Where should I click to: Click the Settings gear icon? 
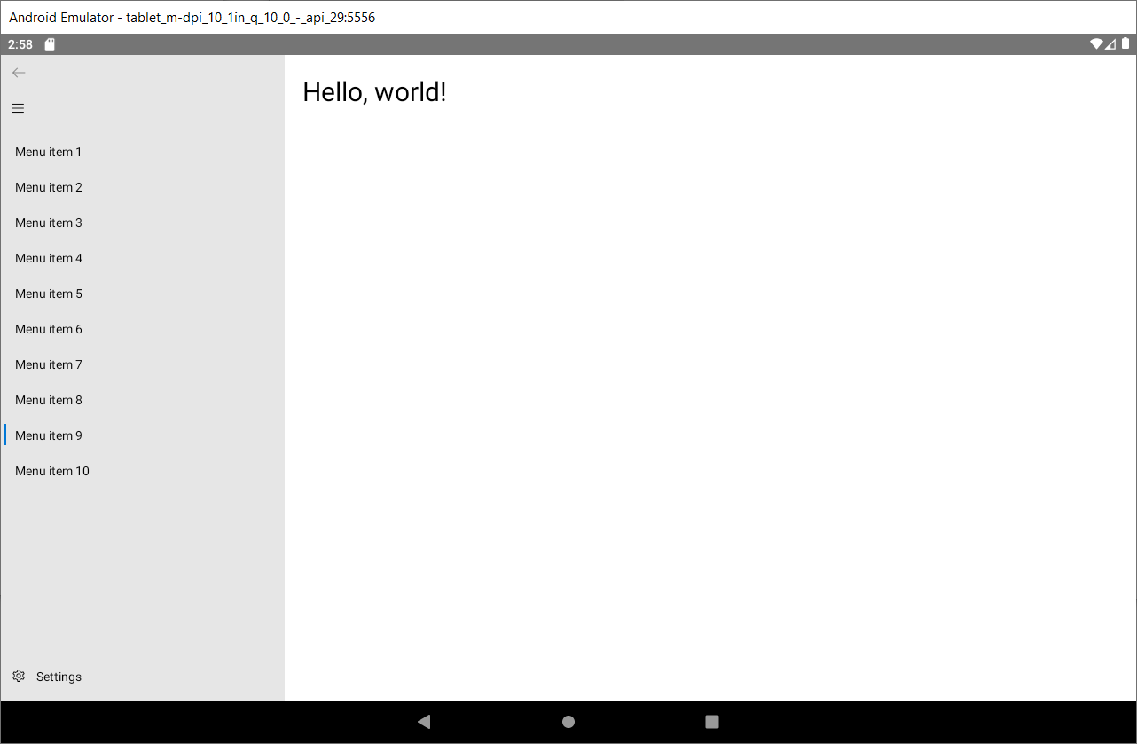pyautogui.click(x=19, y=676)
